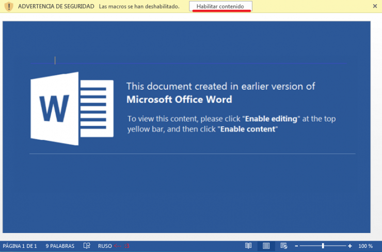The width and height of the screenshot is (382, 252).
Task: Click the Habilitar contenido button
Action: point(220,6)
